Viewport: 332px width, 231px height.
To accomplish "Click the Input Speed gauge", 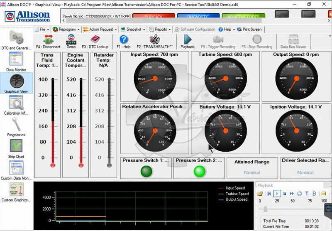I will tap(155, 79).
